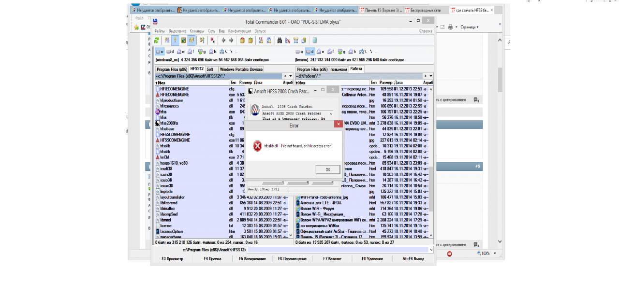This screenshot has height=295, width=619.
Task: Click F6 Перемещение button
Action: point(292,259)
